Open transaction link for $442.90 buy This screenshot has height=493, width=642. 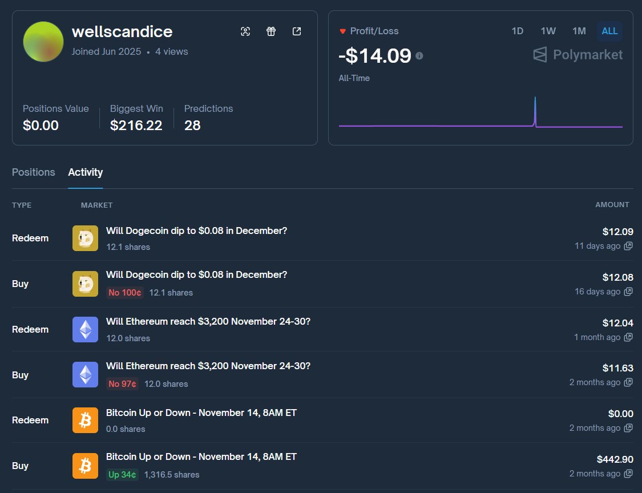point(628,474)
